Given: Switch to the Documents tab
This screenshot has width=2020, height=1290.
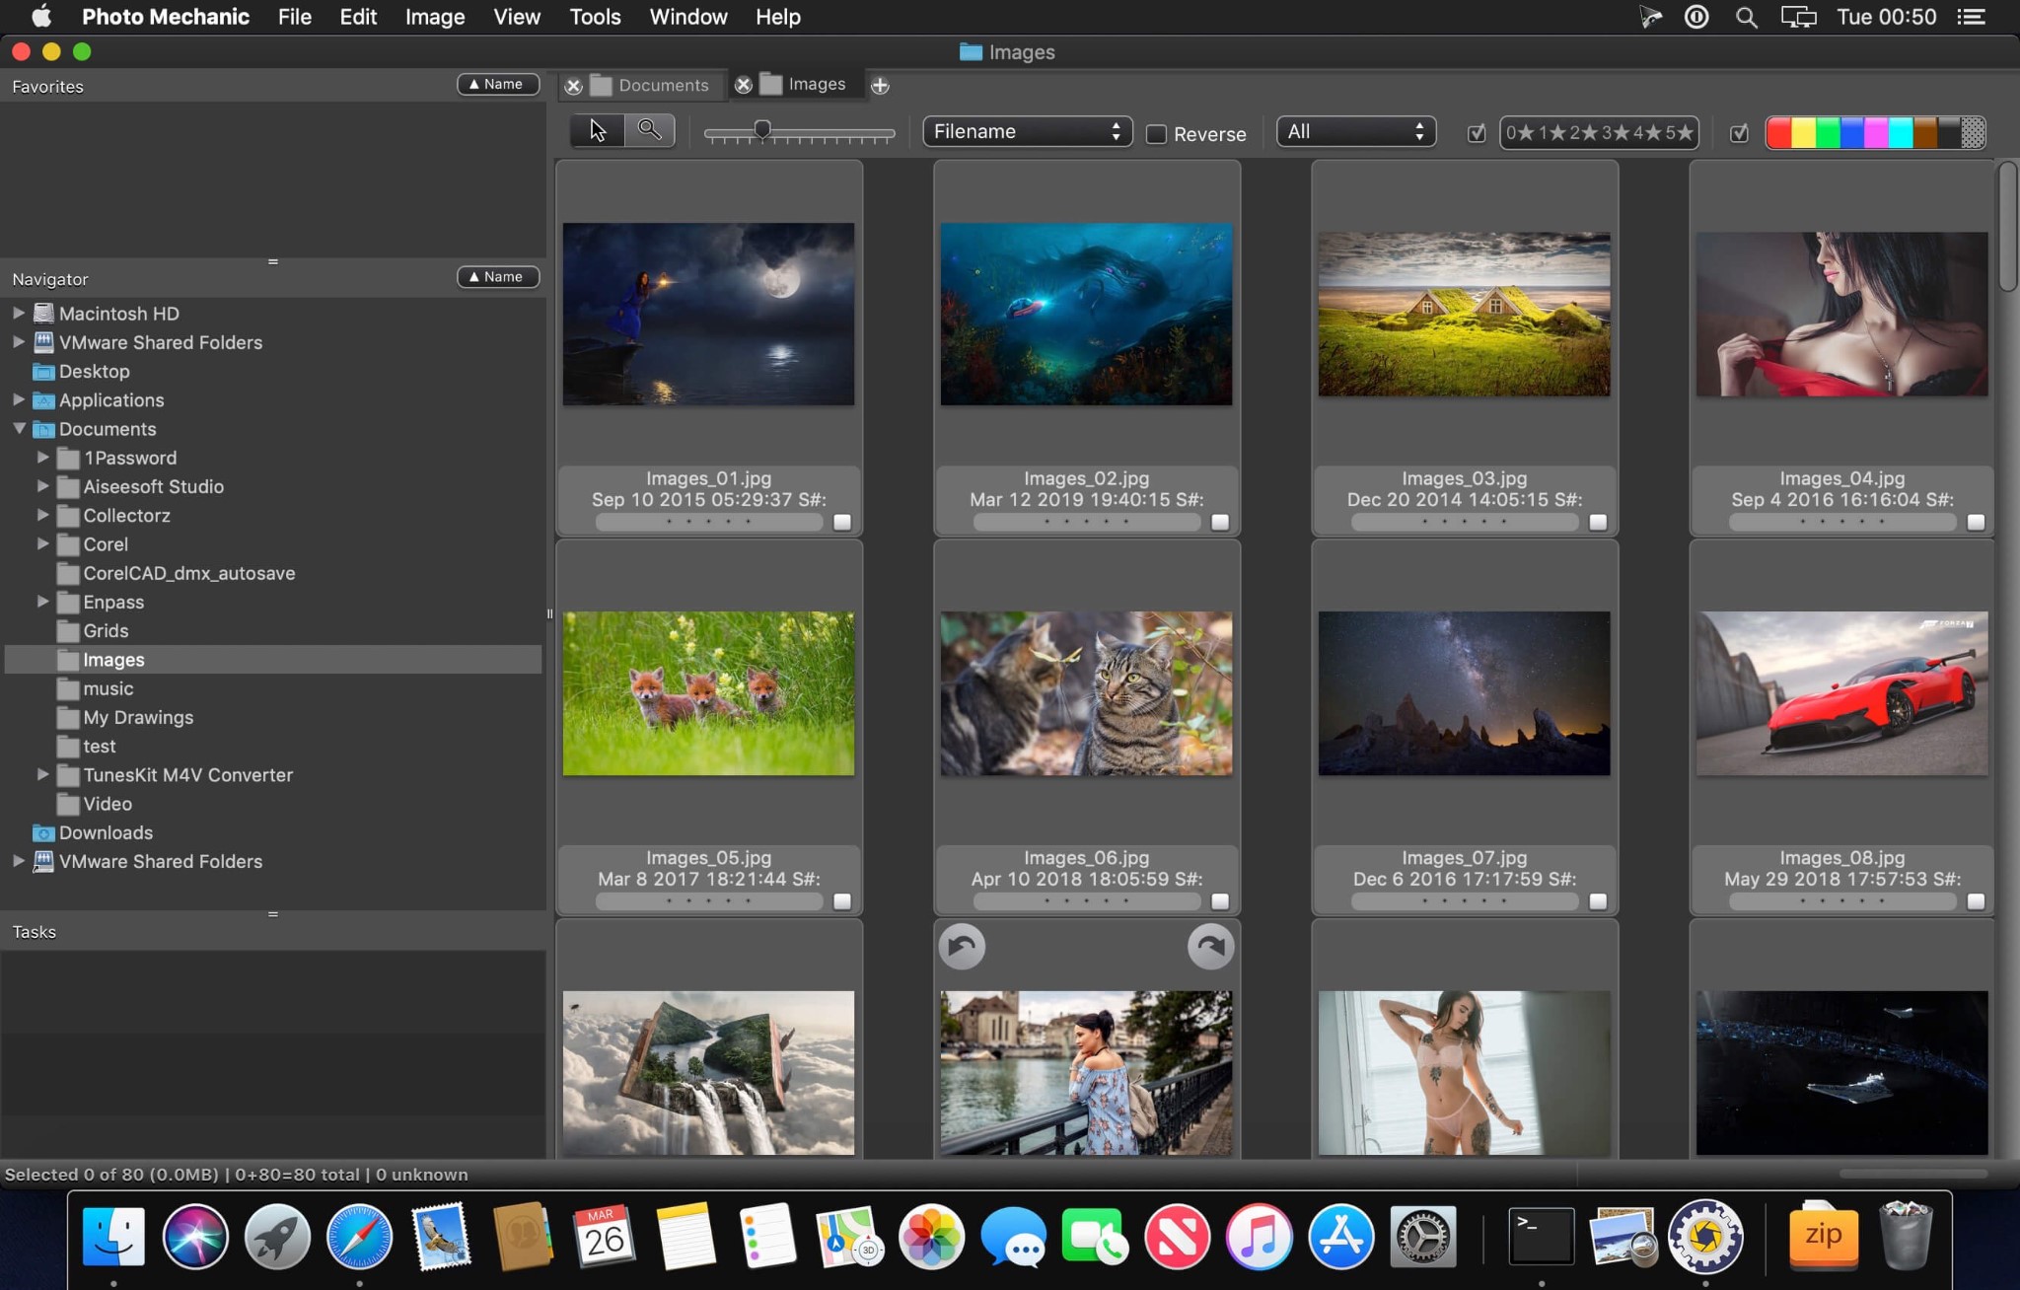Looking at the screenshot, I should 661,84.
